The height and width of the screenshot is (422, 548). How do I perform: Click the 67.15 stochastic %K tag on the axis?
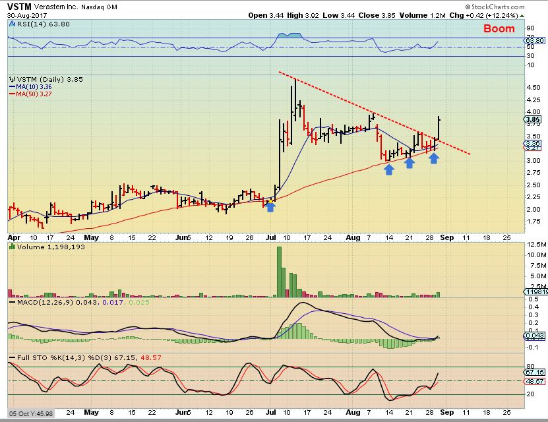[x=535, y=373]
